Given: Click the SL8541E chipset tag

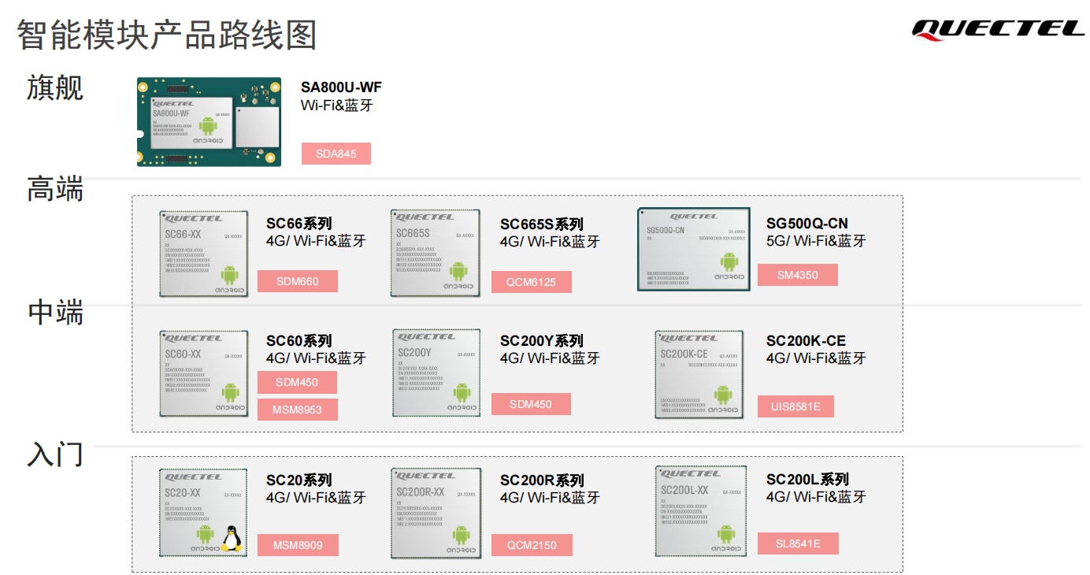Looking at the screenshot, I should coord(798,543).
